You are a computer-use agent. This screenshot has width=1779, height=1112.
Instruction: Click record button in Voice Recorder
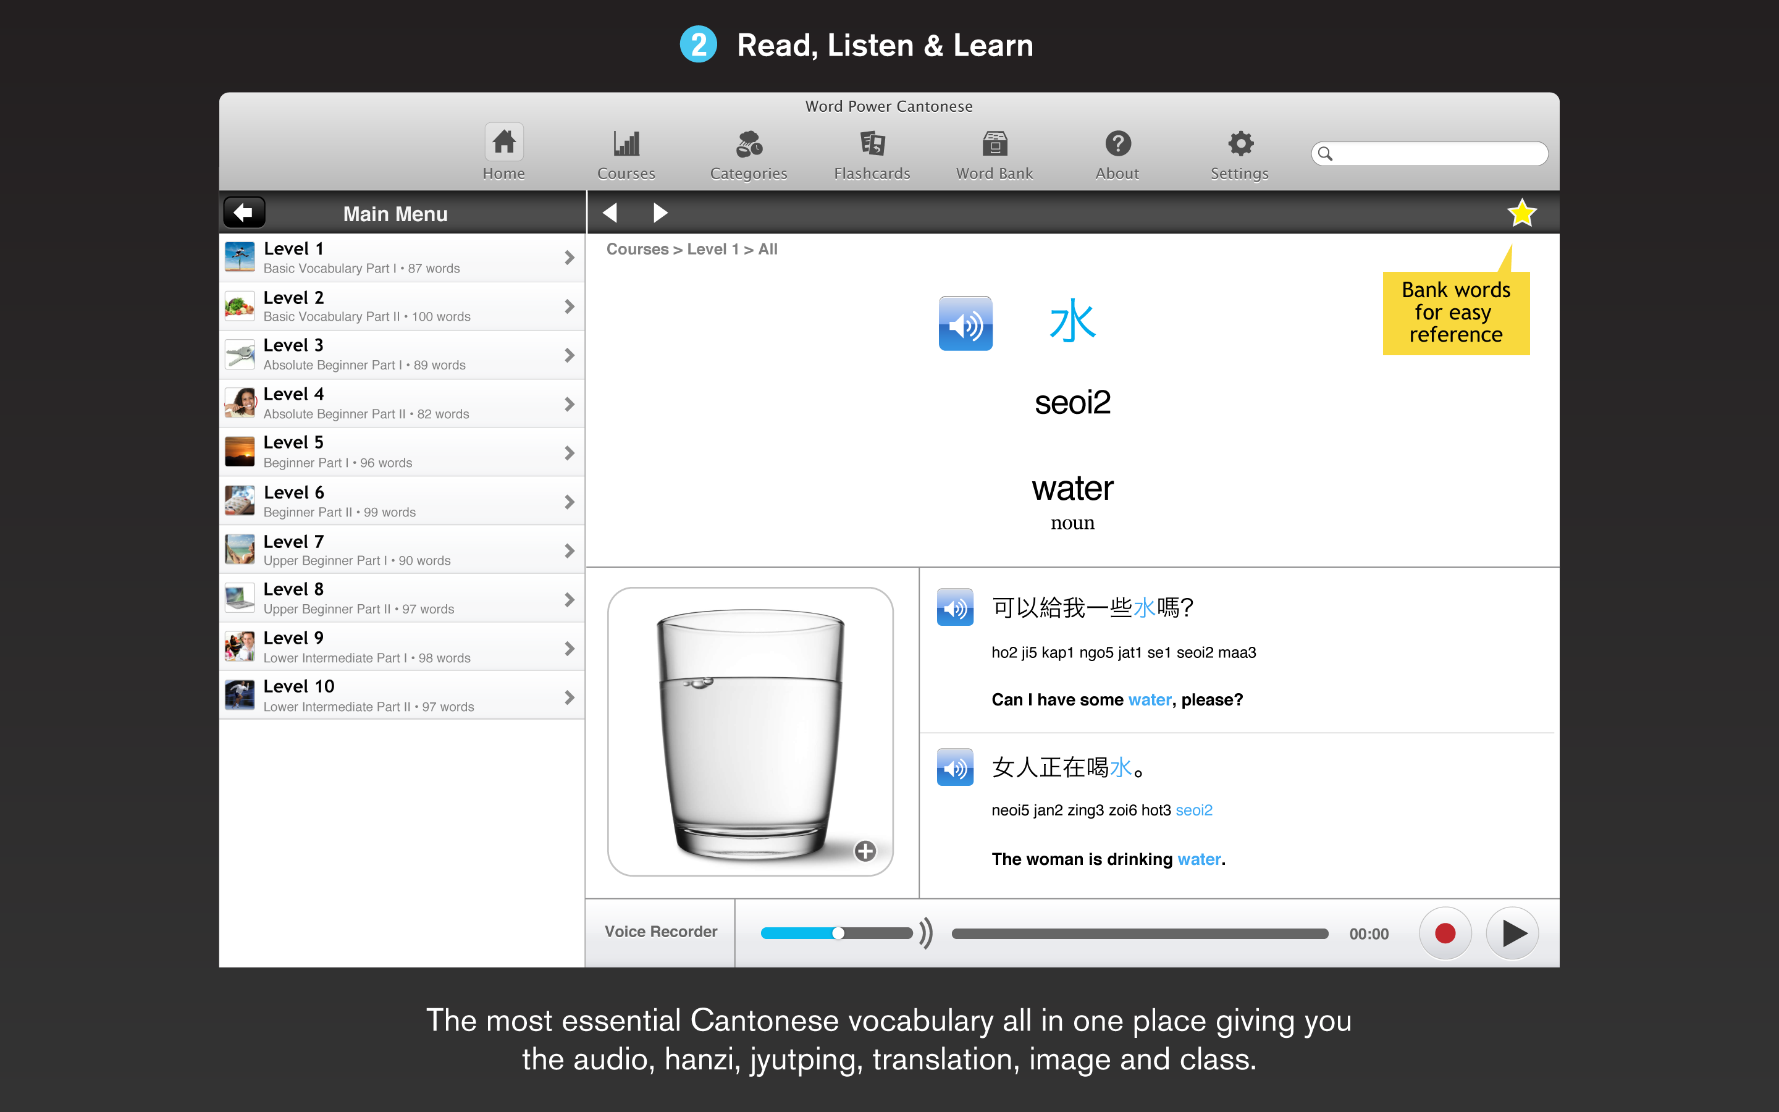click(1444, 933)
